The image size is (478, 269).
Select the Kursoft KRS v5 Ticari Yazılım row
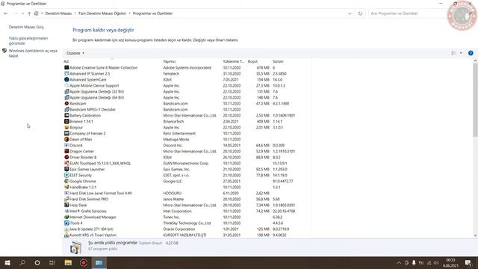pos(187,235)
